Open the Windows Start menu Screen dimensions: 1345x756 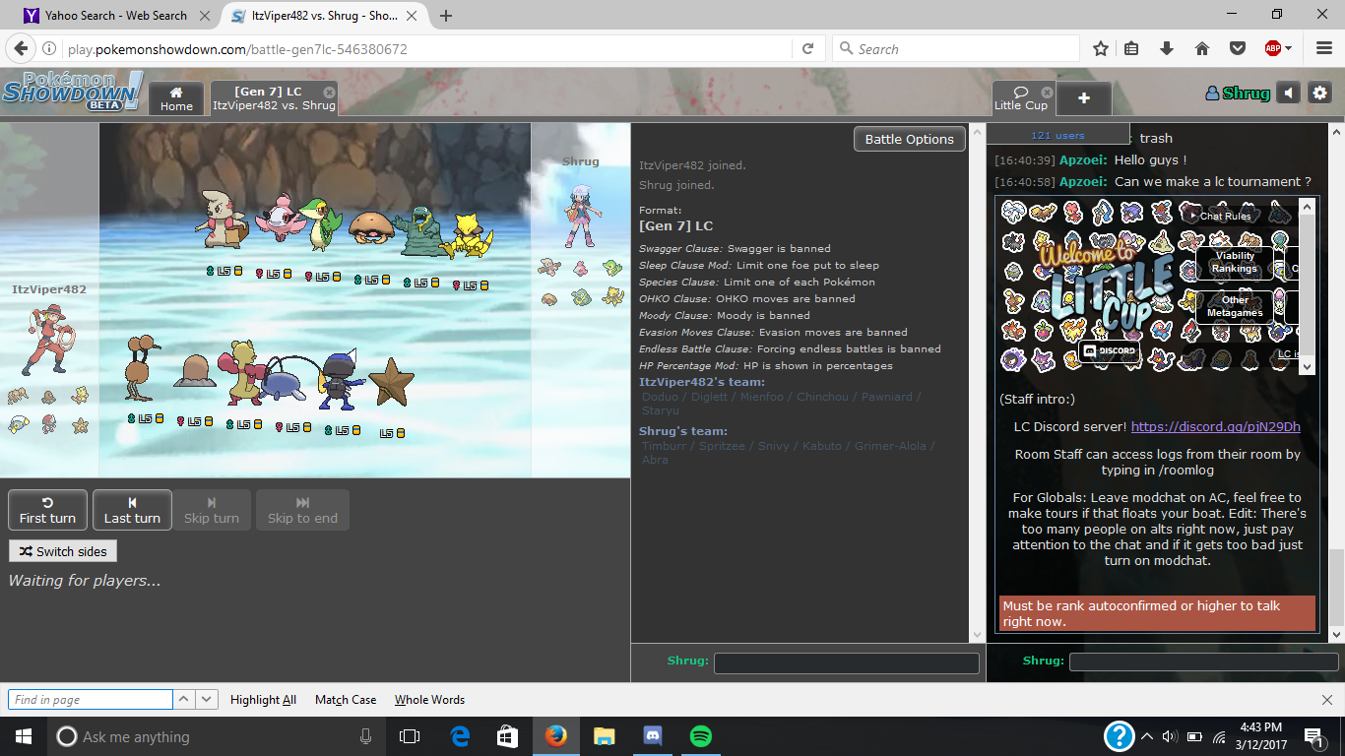pos(24,736)
